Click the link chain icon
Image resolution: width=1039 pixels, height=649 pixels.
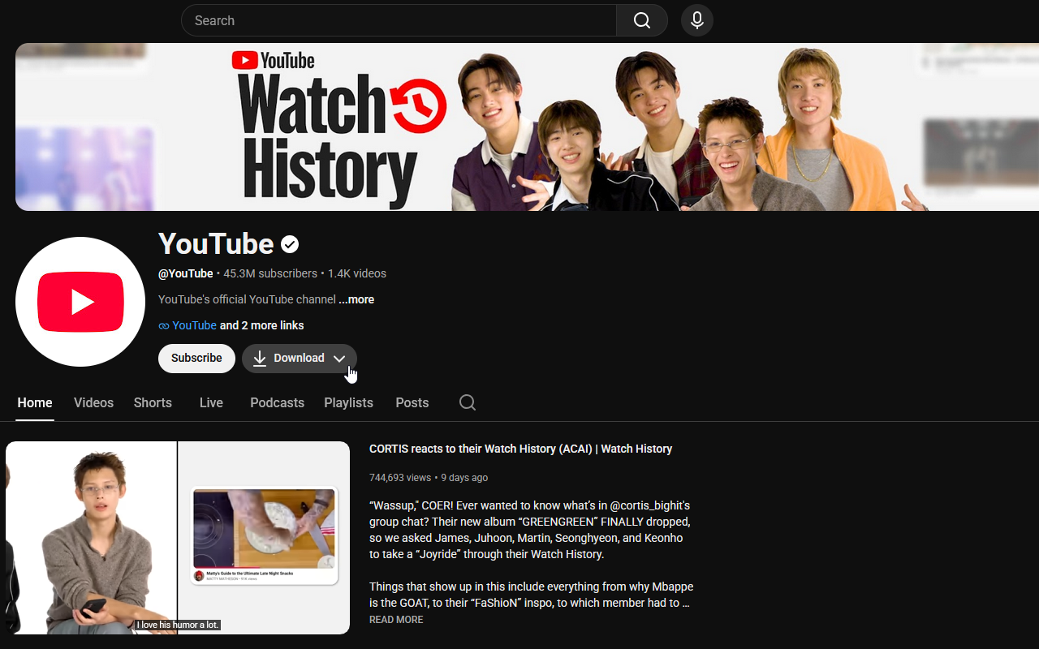coord(164,326)
